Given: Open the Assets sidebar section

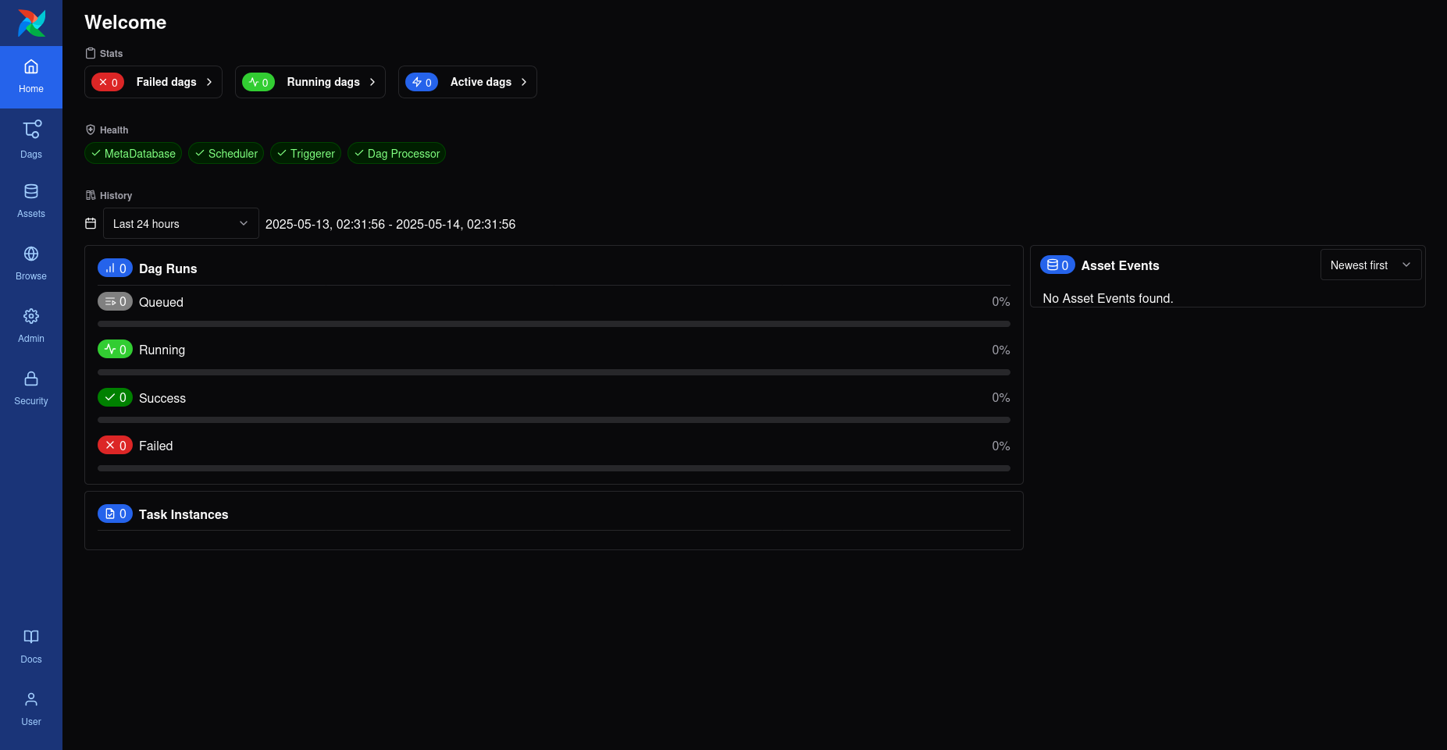Looking at the screenshot, I should click(x=31, y=201).
